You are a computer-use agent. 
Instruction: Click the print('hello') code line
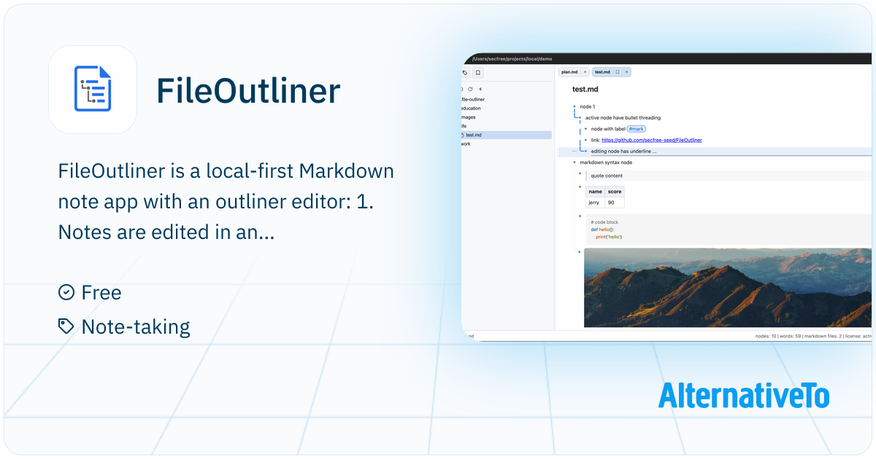click(609, 237)
